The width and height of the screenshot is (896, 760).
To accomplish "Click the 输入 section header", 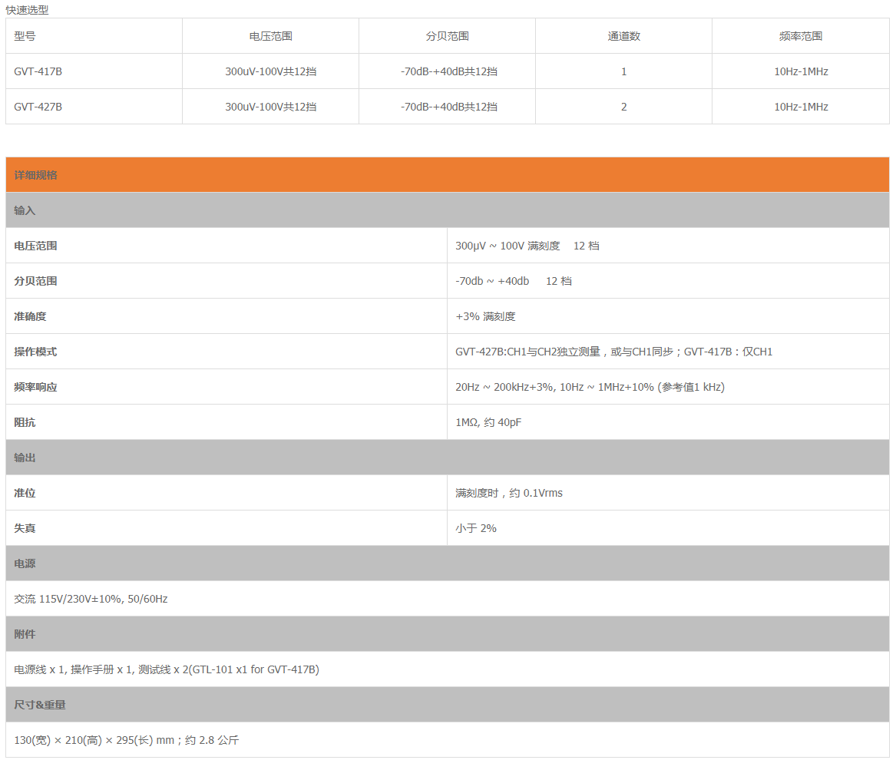I will [x=448, y=210].
